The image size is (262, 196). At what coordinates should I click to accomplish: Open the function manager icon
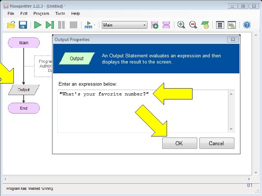(166, 25)
